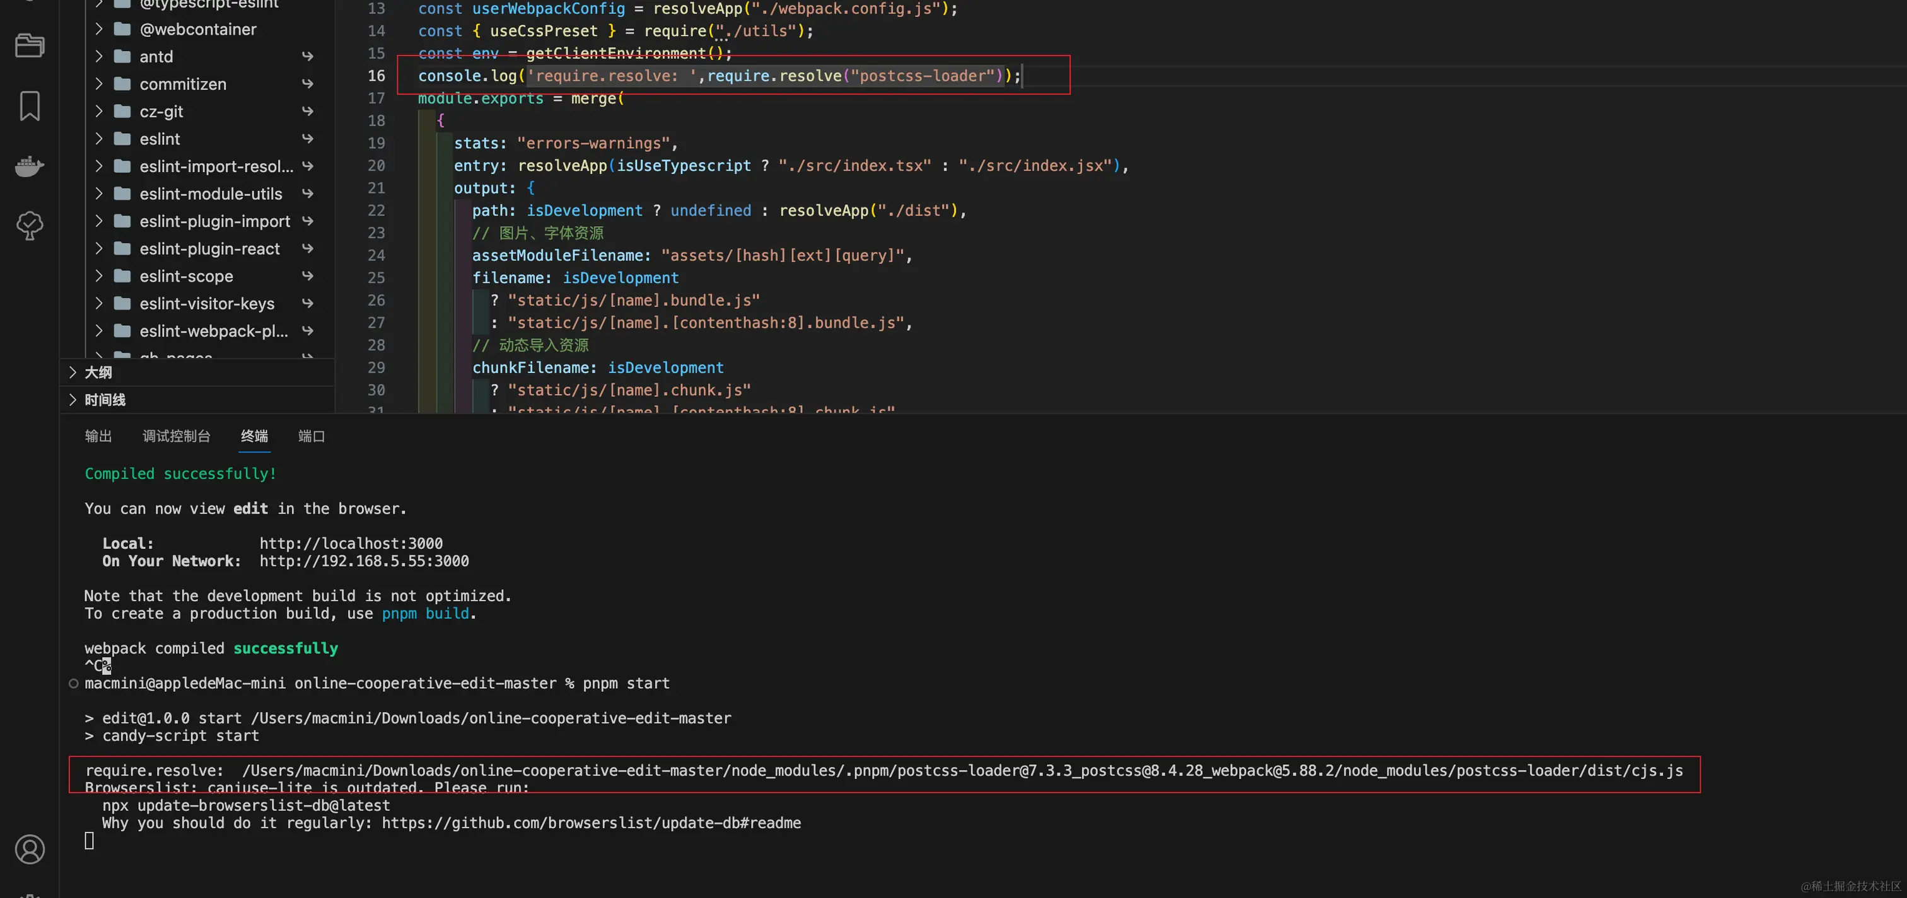
Task: Click line number 16 in gutter
Action: (376, 76)
